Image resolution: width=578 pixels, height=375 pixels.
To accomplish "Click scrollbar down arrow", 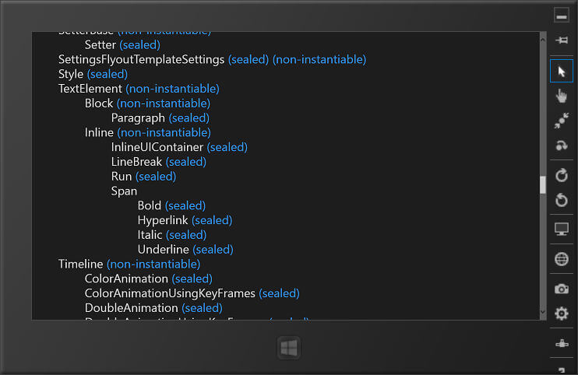I will tap(543, 312).
